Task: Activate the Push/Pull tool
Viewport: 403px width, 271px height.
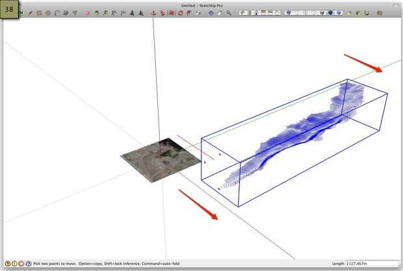Action: 153,13
